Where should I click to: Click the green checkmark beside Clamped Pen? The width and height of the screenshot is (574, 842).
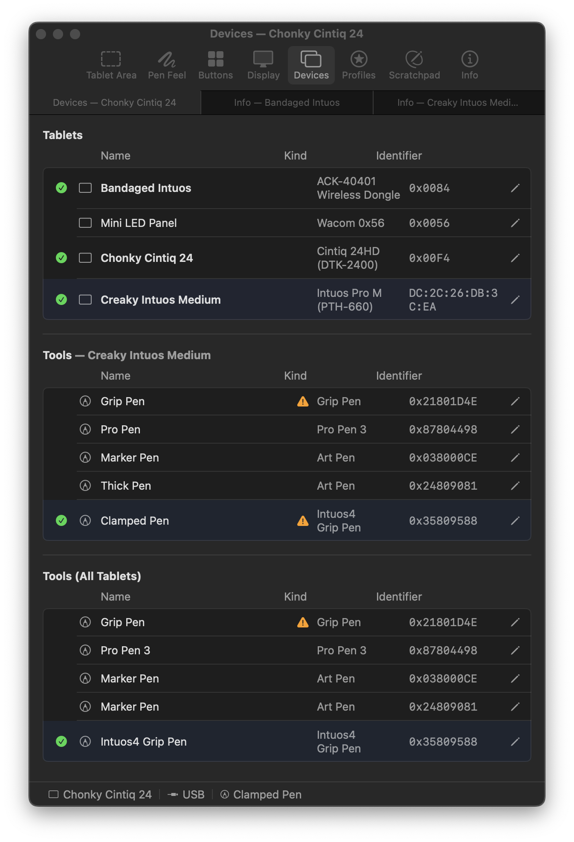click(x=61, y=520)
